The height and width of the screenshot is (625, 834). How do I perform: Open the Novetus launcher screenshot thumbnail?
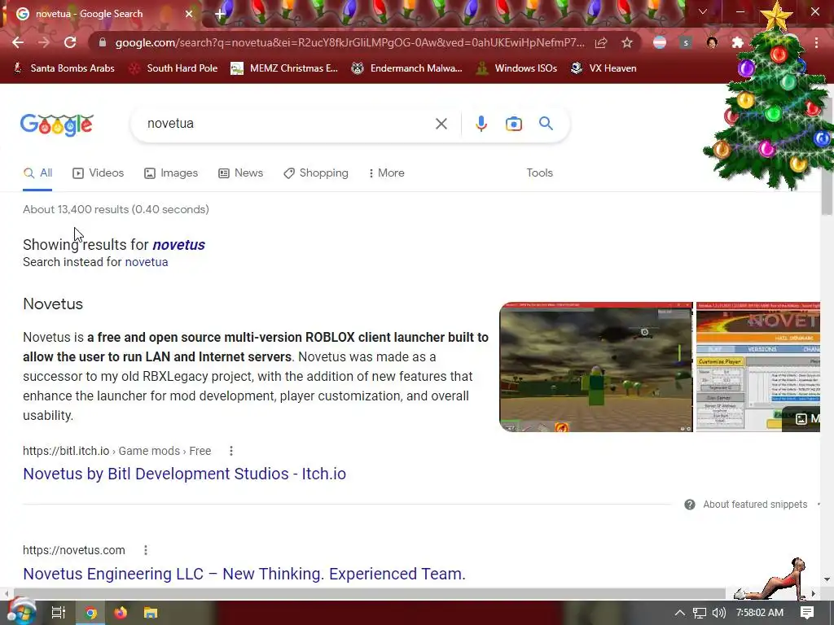coord(758,367)
